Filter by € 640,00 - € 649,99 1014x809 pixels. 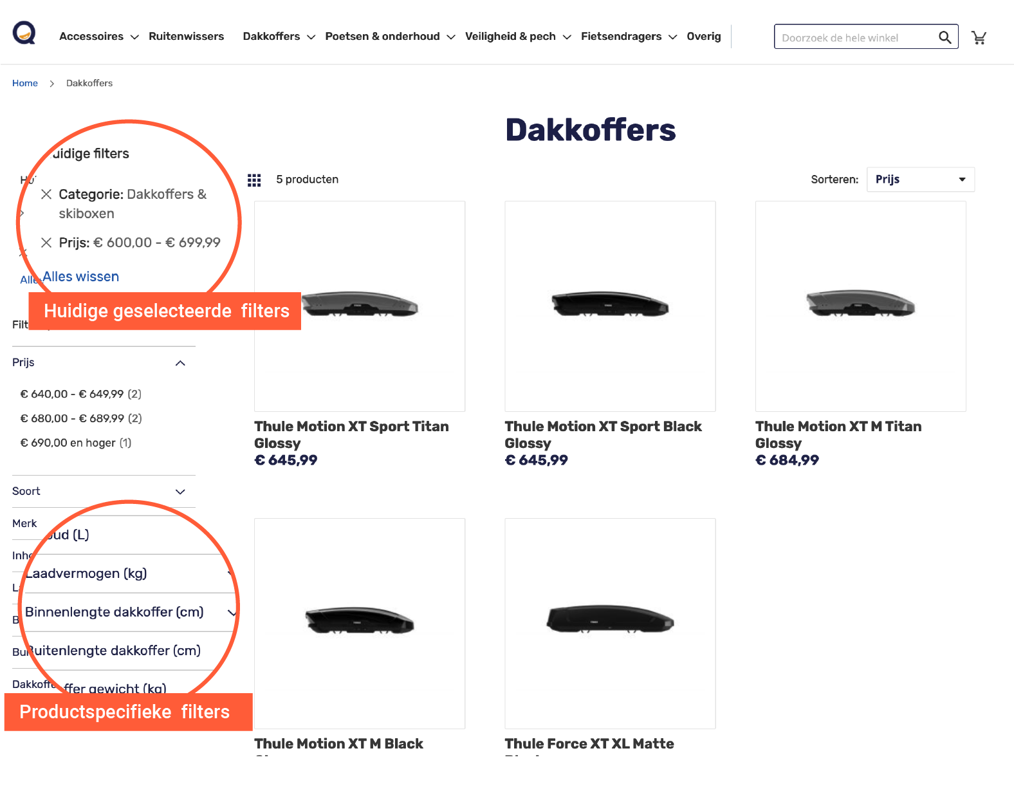[x=81, y=394]
